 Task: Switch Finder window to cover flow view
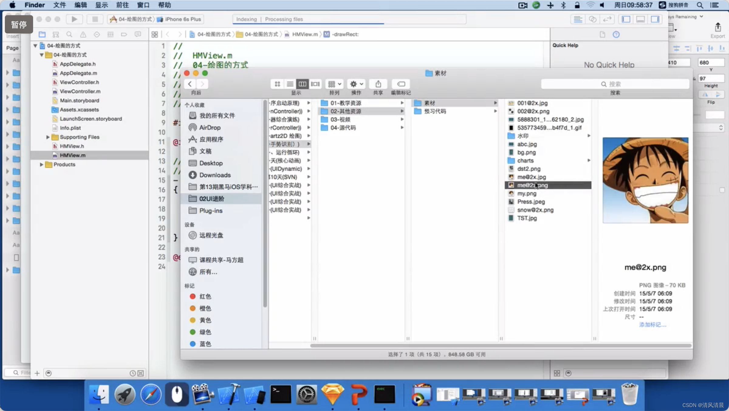315,84
